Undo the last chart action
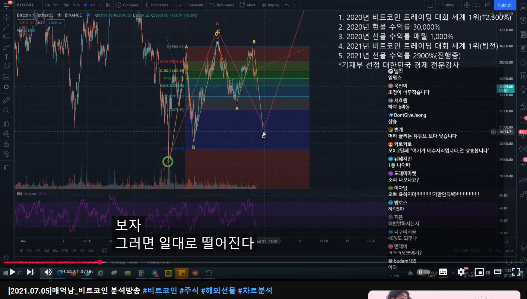The height and width of the screenshot is (299, 527). pyautogui.click(x=287, y=5)
